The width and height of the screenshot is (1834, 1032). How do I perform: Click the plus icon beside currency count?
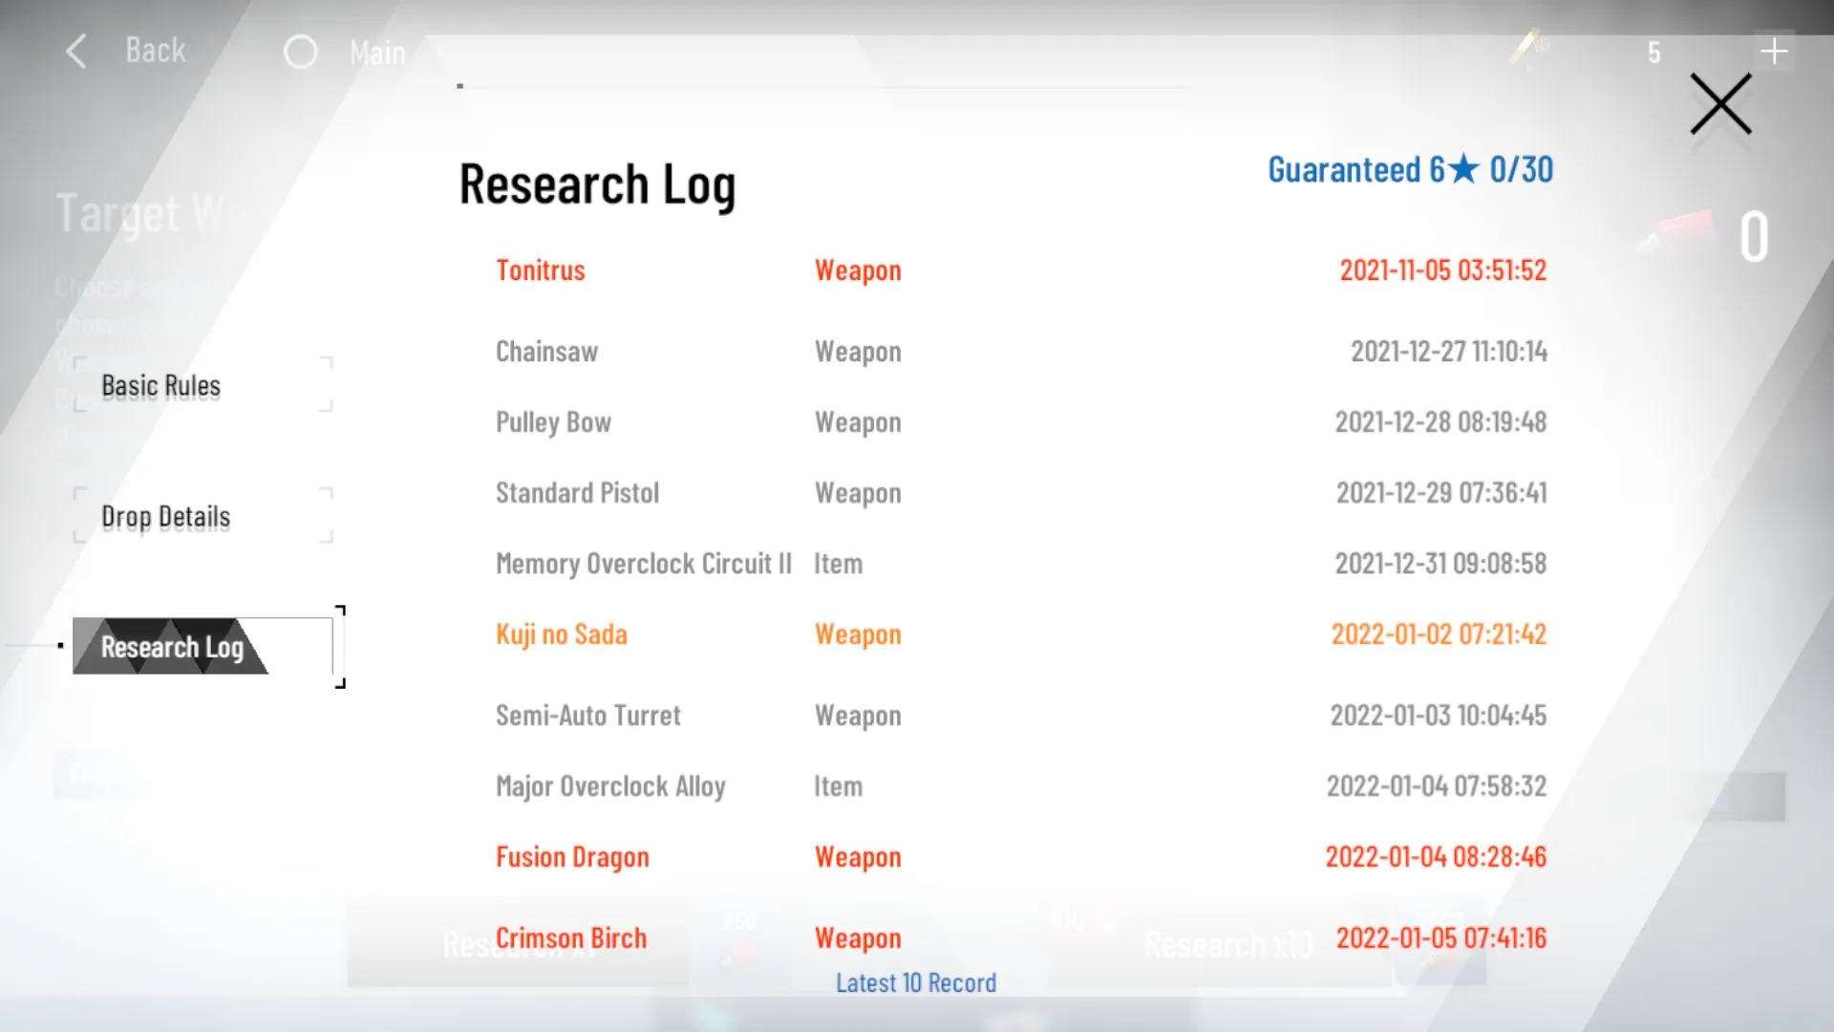[x=1774, y=52]
